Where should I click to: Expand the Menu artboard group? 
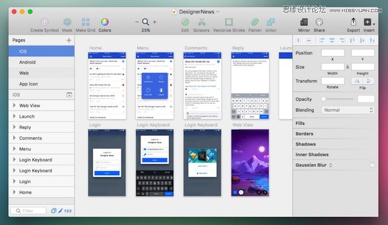(x=15, y=149)
